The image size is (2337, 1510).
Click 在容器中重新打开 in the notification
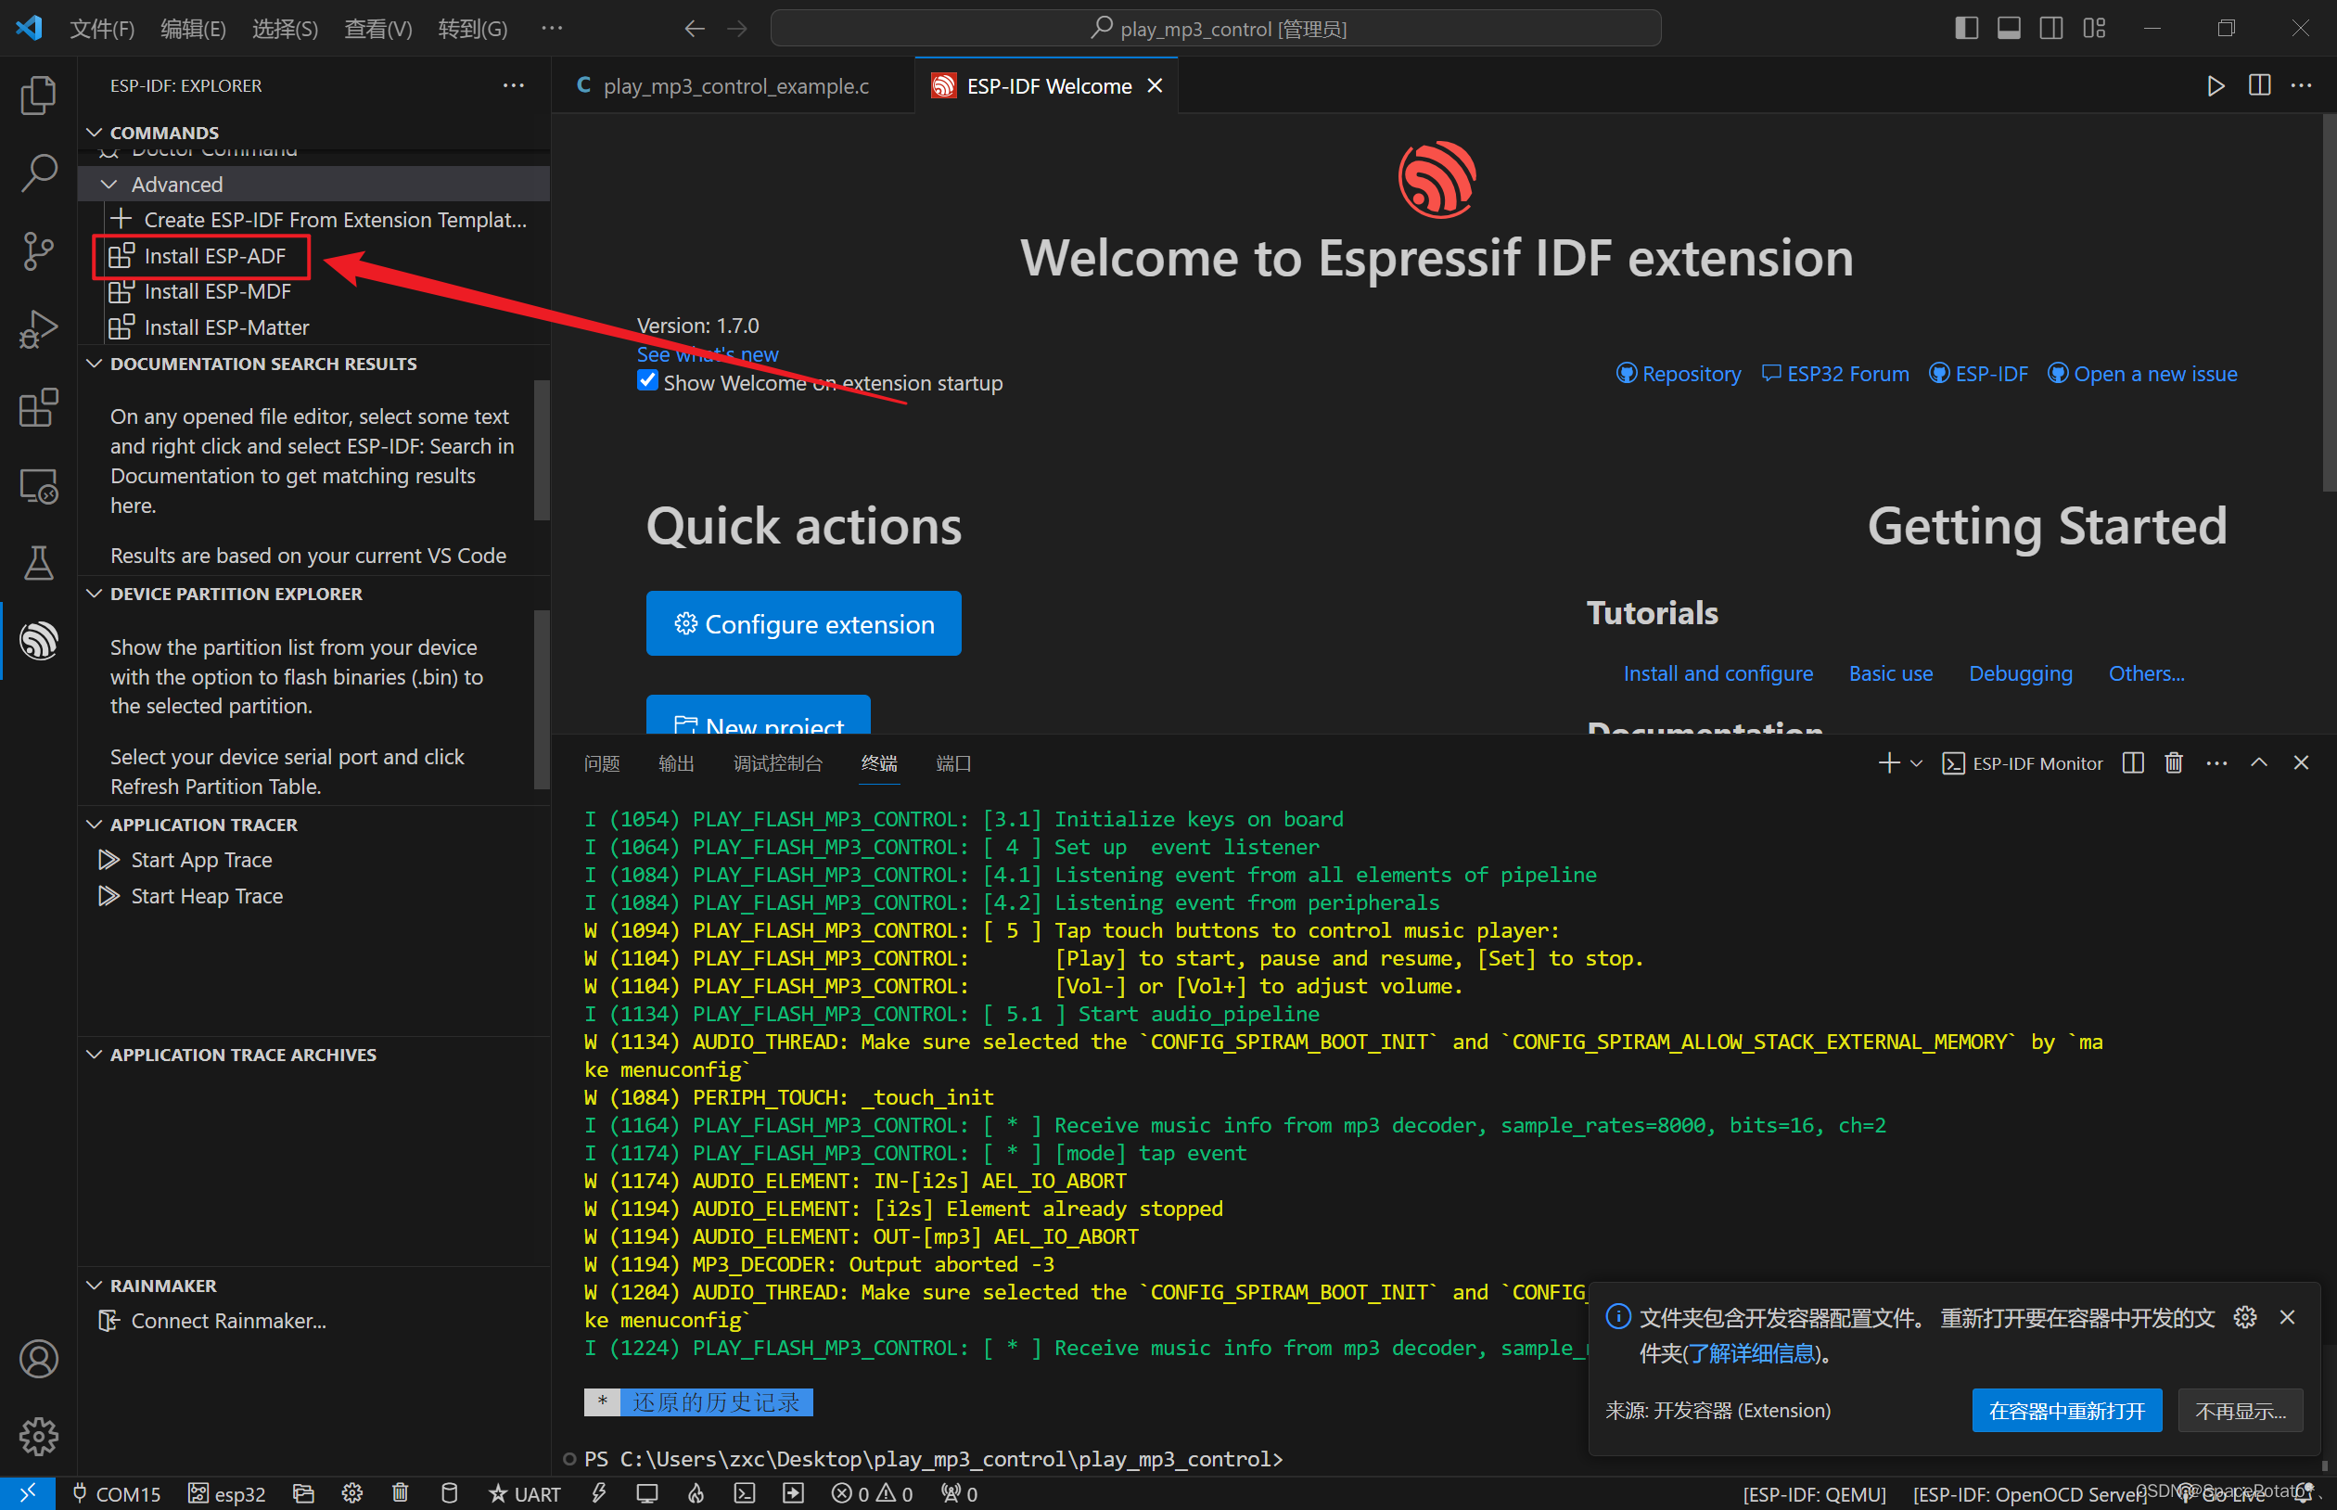pyautogui.click(x=2066, y=1409)
